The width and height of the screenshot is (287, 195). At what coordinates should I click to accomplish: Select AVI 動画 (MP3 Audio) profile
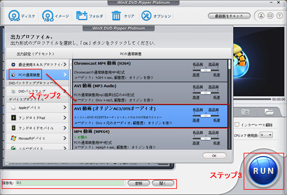click(150, 93)
